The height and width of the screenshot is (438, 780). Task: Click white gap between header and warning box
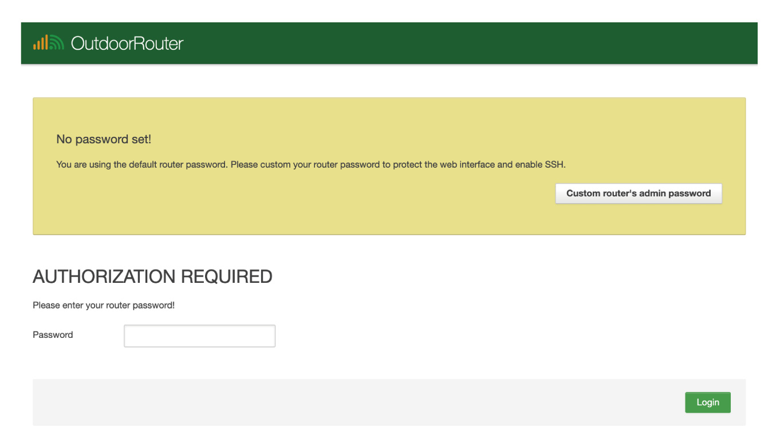(389, 81)
